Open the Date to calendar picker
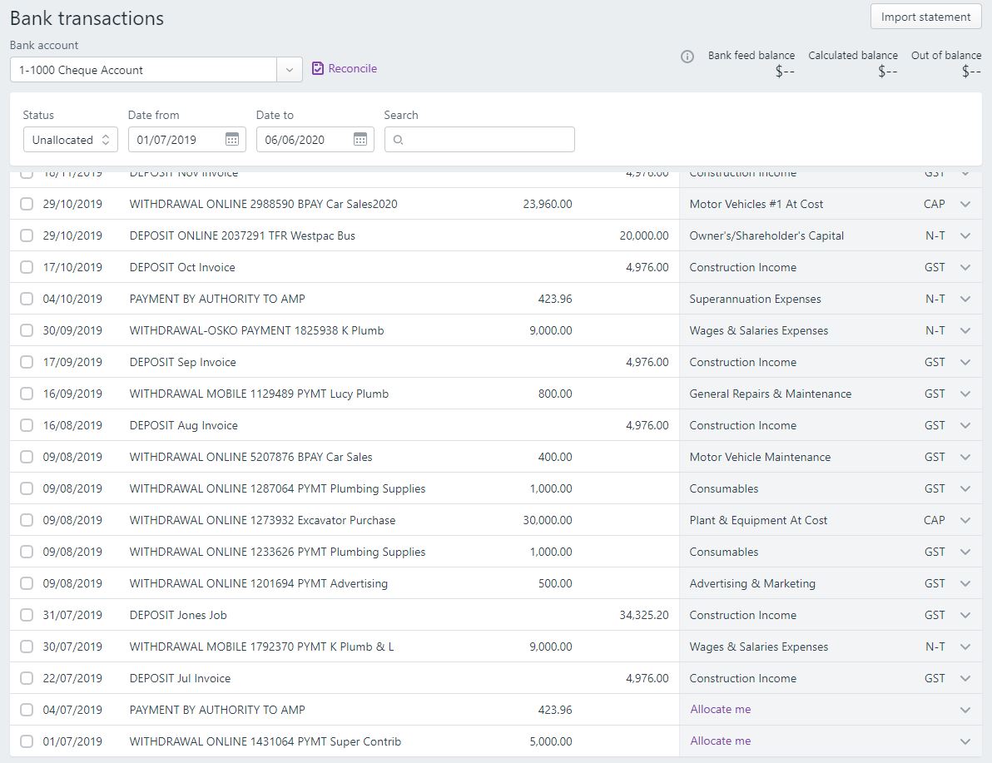Image resolution: width=992 pixels, height=763 pixels. point(360,139)
